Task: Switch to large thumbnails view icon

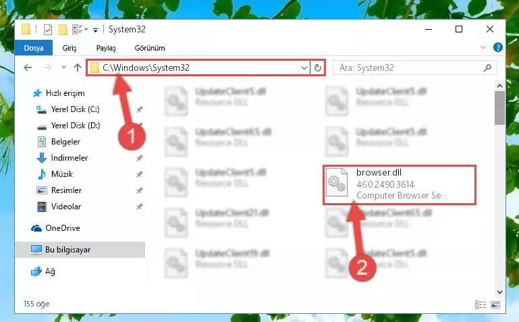Action: [x=495, y=304]
